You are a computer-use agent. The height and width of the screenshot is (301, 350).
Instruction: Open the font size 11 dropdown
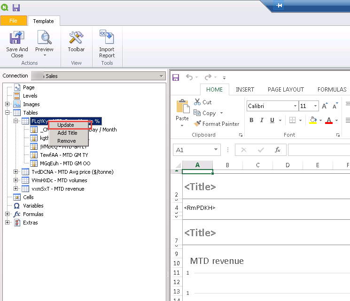click(x=315, y=106)
